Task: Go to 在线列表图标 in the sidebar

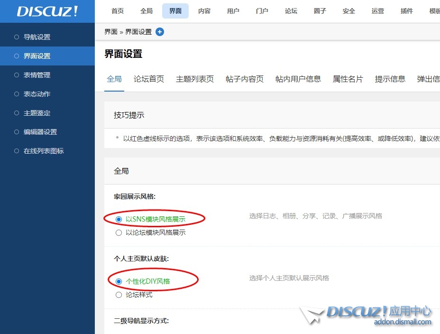Action: coord(47,151)
